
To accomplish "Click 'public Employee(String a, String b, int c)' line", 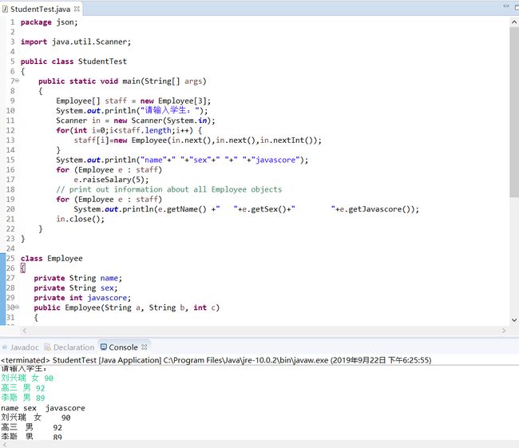I will (x=126, y=307).
